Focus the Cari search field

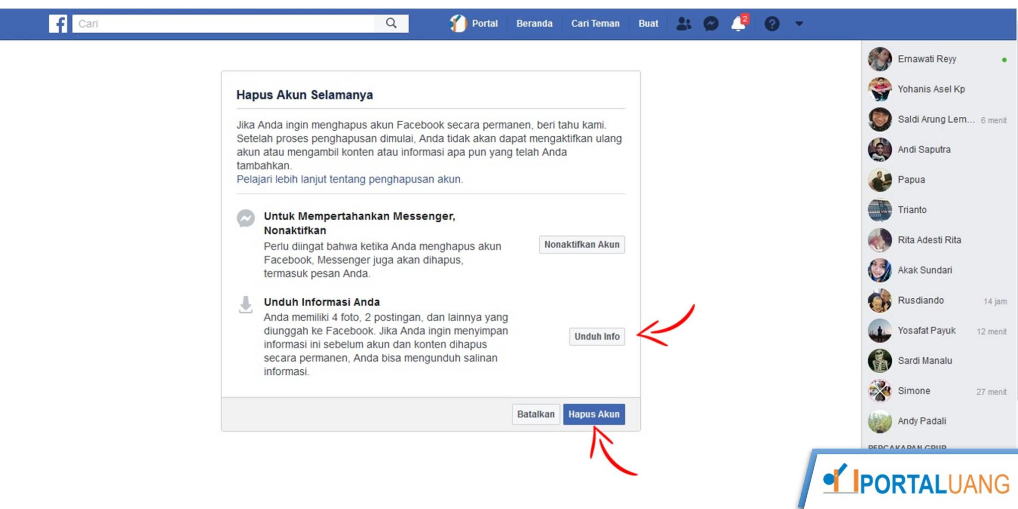click(224, 23)
